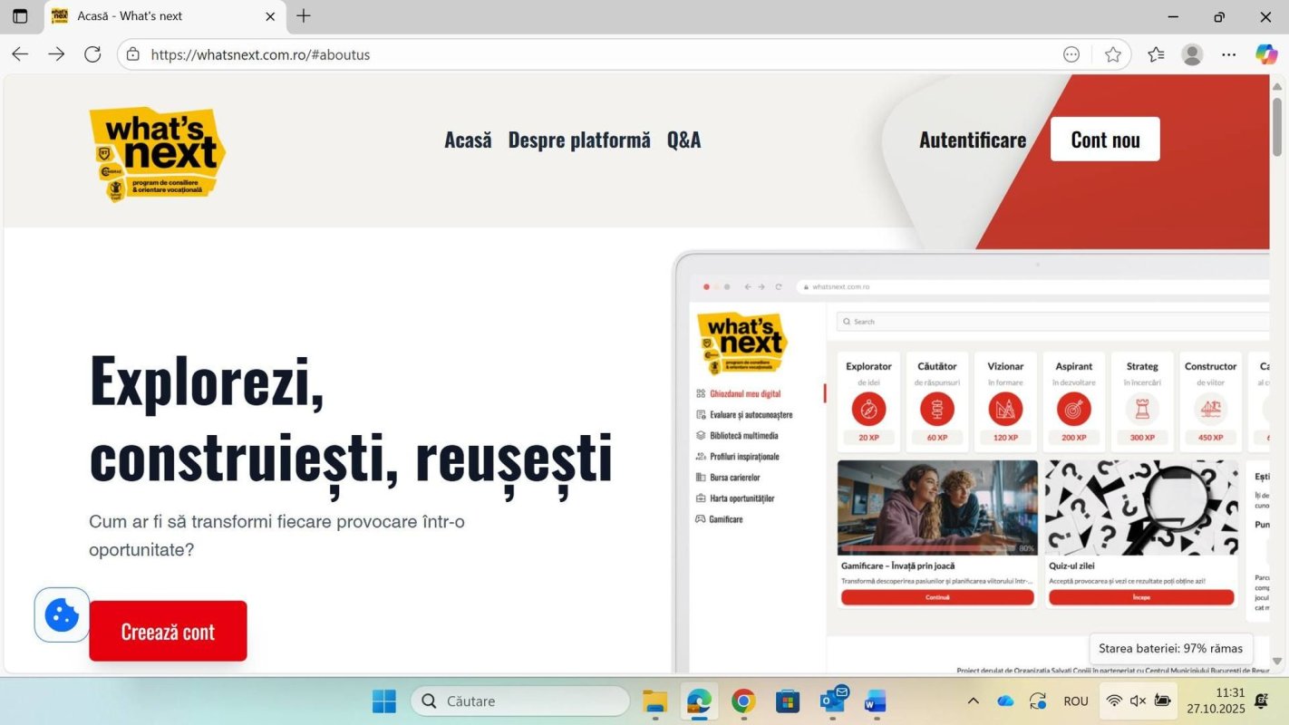Screen dimensions: 1289x725
Task: Open the browser settings ellipsis menu
Action: (1228, 54)
